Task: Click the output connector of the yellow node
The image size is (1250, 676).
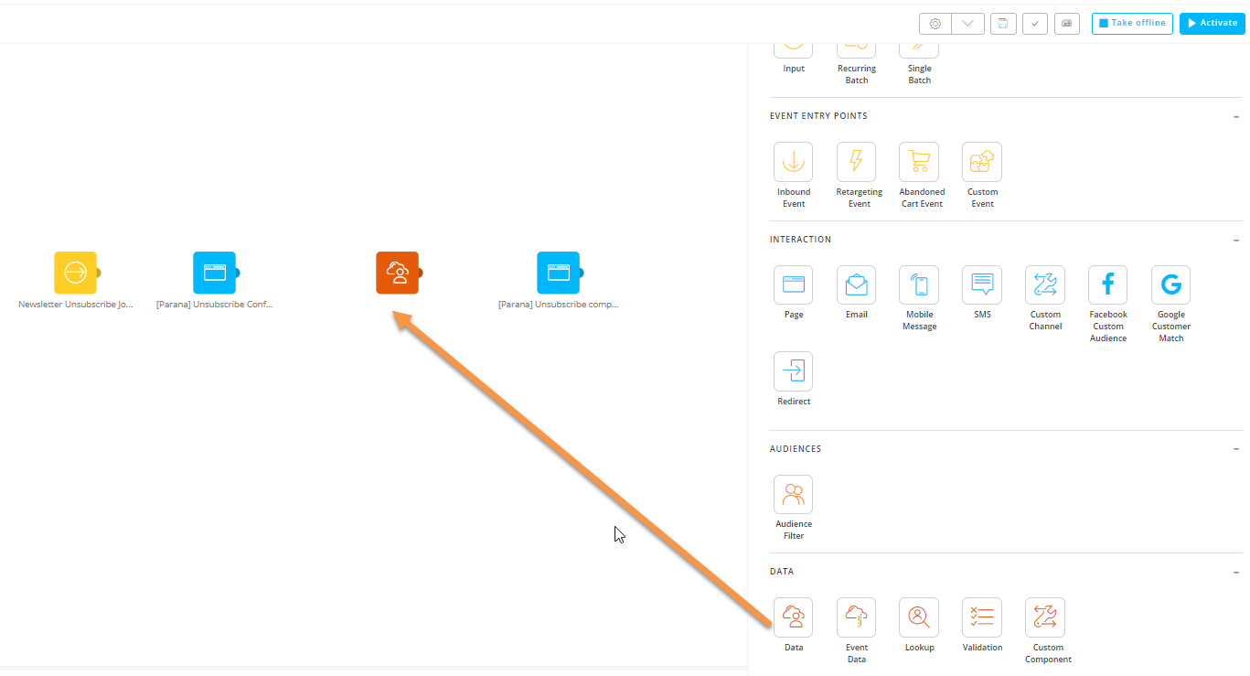Action: click(x=98, y=273)
